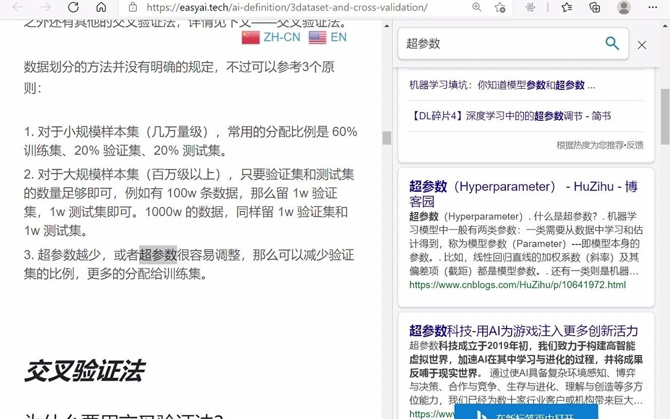Click the China flag icon
This screenshot has height=419, width=670.
point(251,37)
